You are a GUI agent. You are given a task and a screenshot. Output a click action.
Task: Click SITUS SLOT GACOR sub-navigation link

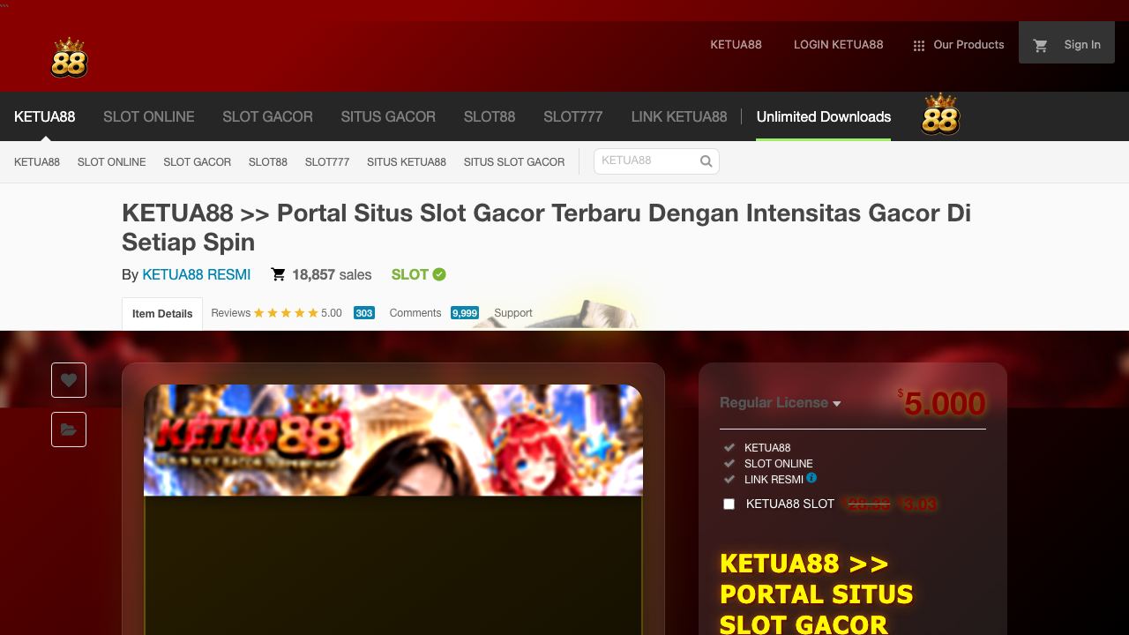(514, 162)
